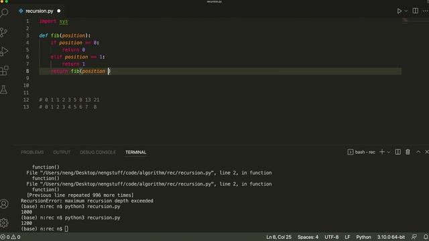Open the new terminal launch profile dropdown

point(389,152)
